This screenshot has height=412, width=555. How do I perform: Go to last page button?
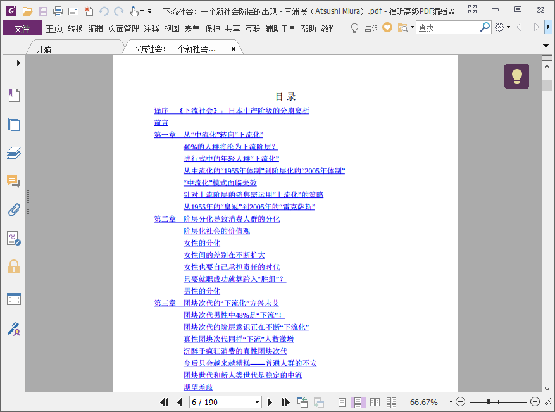coord(285,402)
